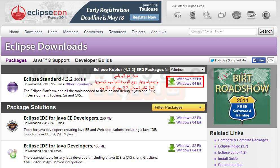Screen dimensions: 280x168
Task: Click 'Downloaded 2,412,245 Times' text
Action: [x=44, y=123]
